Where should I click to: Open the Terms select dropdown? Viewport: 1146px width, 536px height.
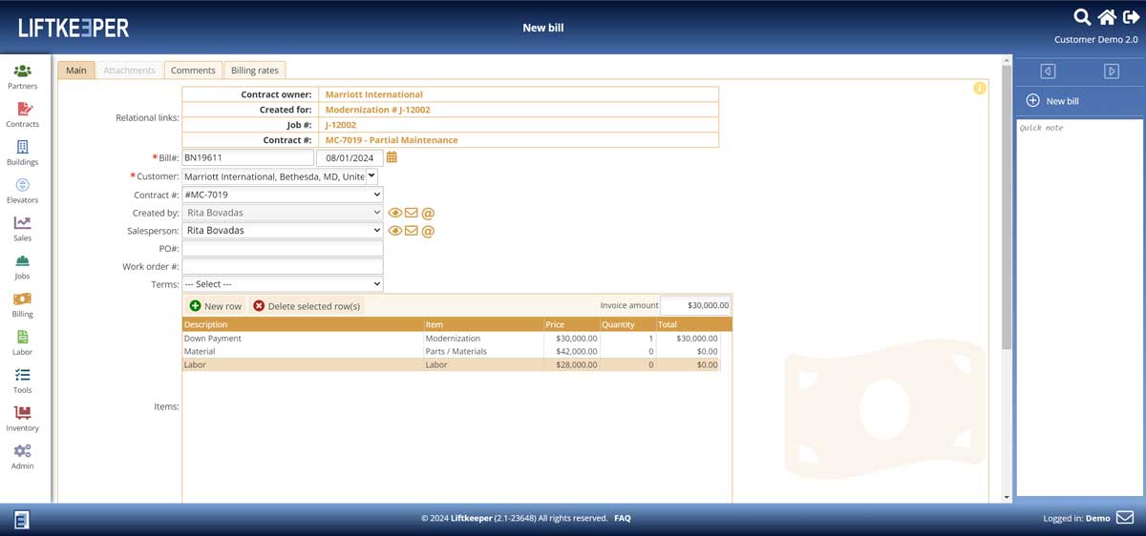point(283,284)
